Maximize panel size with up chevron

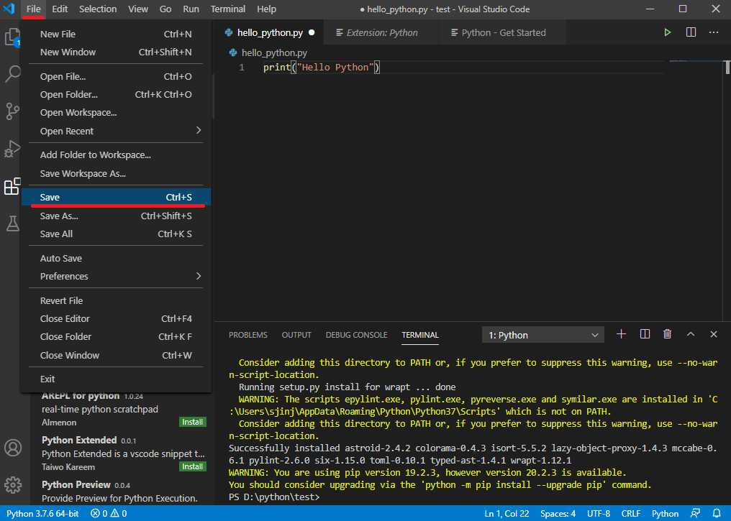[691, 334]
